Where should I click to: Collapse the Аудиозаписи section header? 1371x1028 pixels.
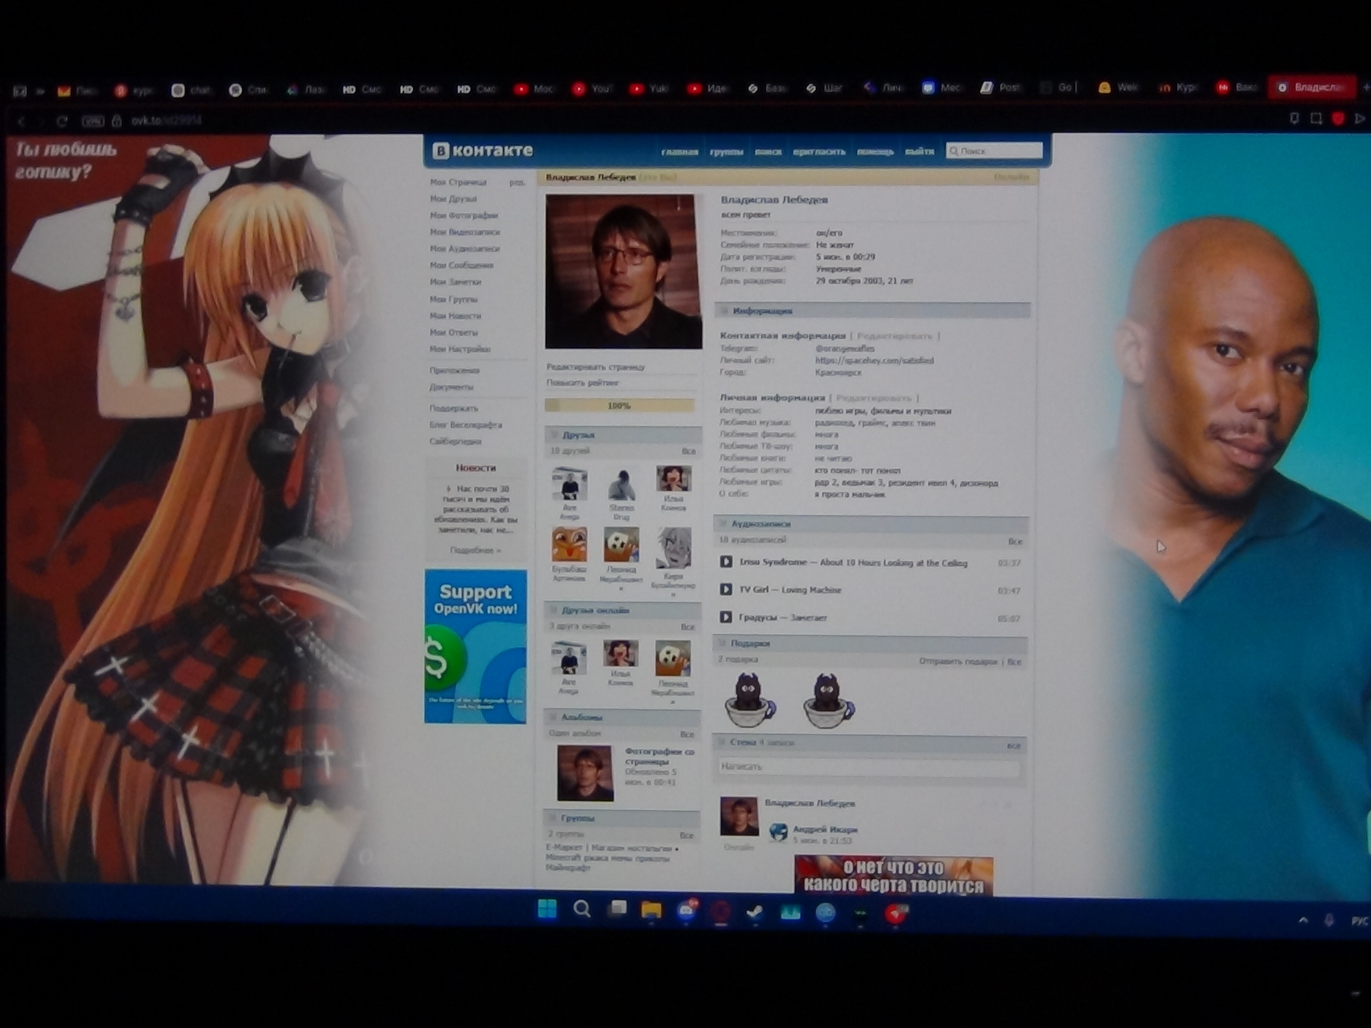760,524
